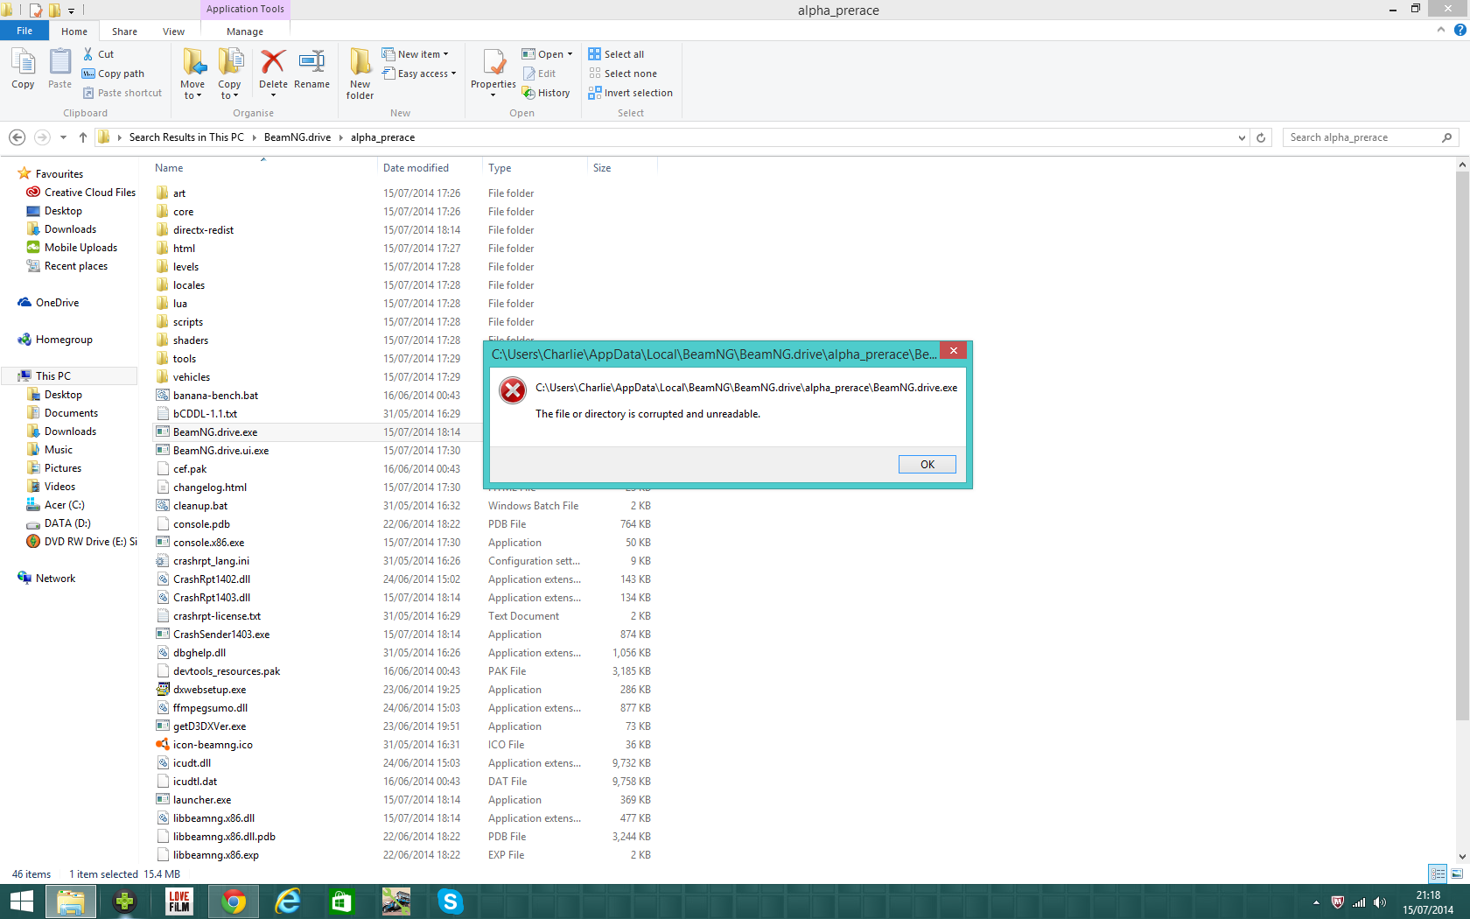Click OK in the error dialog
This screenshot has width=1470, height=919.
coord(927,465)
